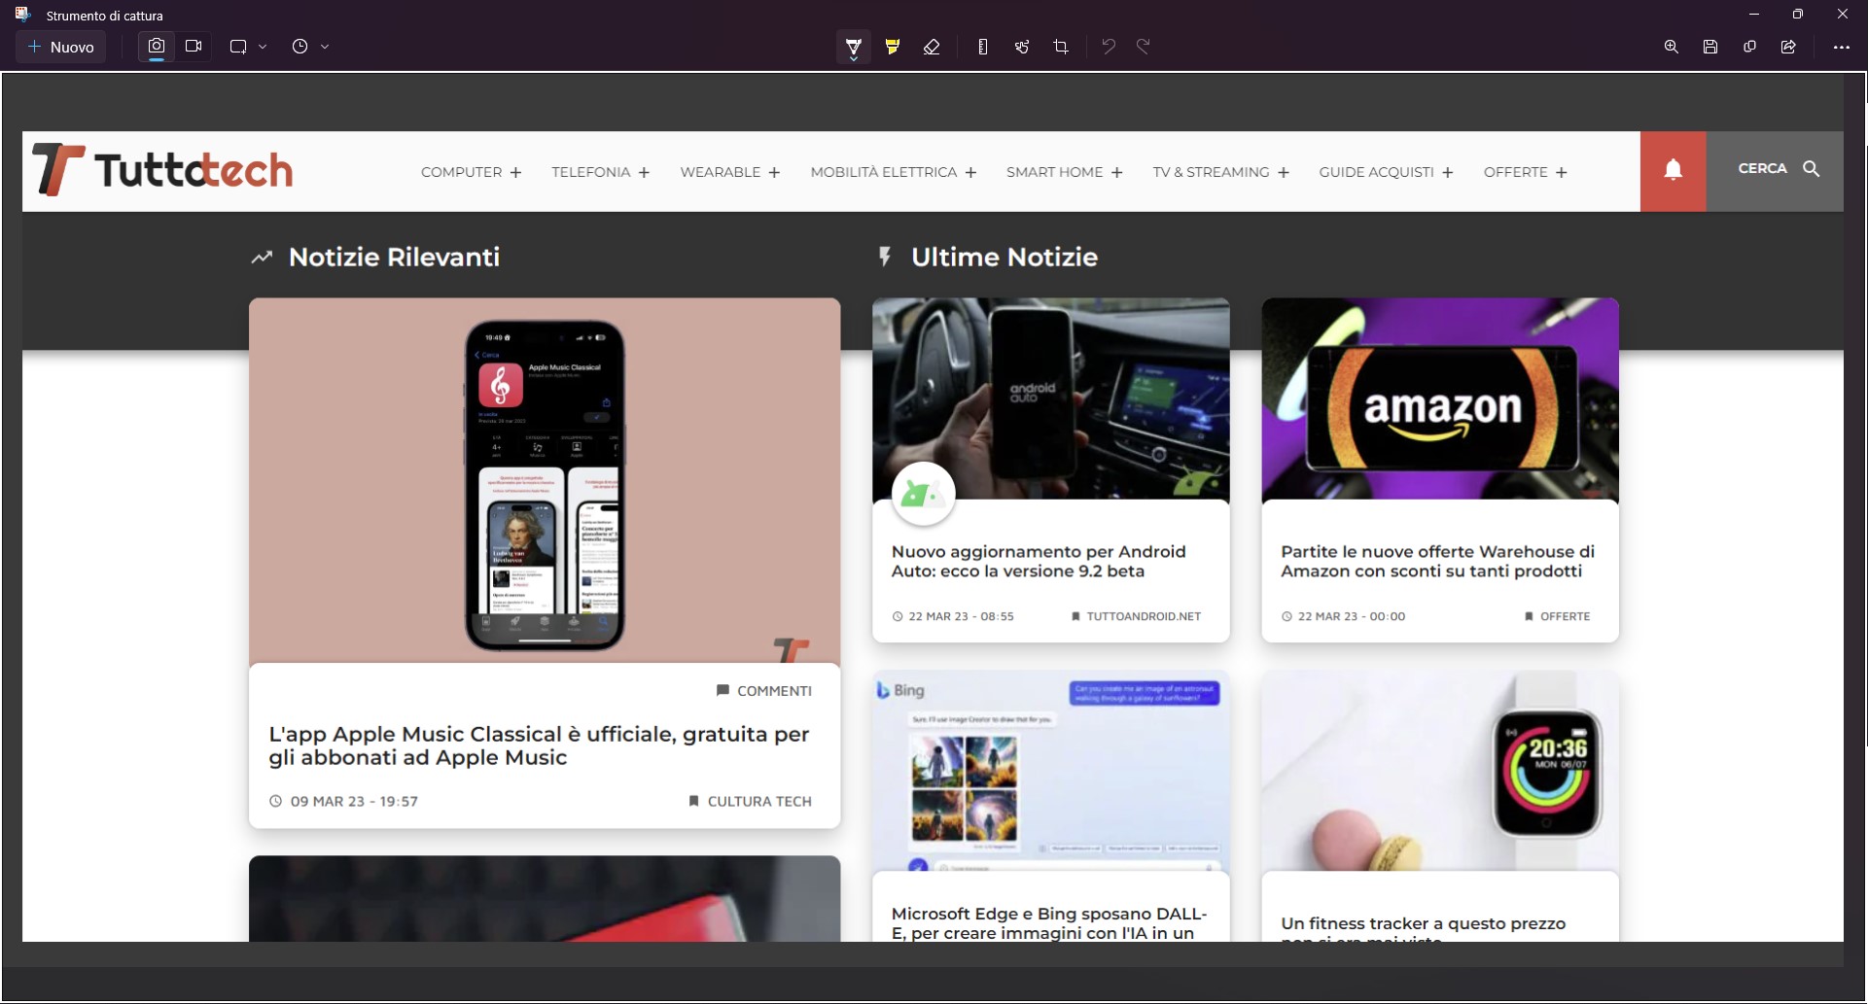Click the zoom magnifier icon

tap(1671, 47)
